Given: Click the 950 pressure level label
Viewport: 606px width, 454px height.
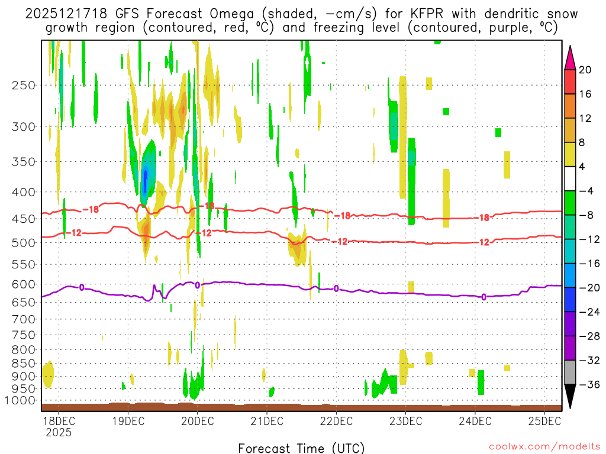Looking at the screenshot, I should click(x=24, y=389).
